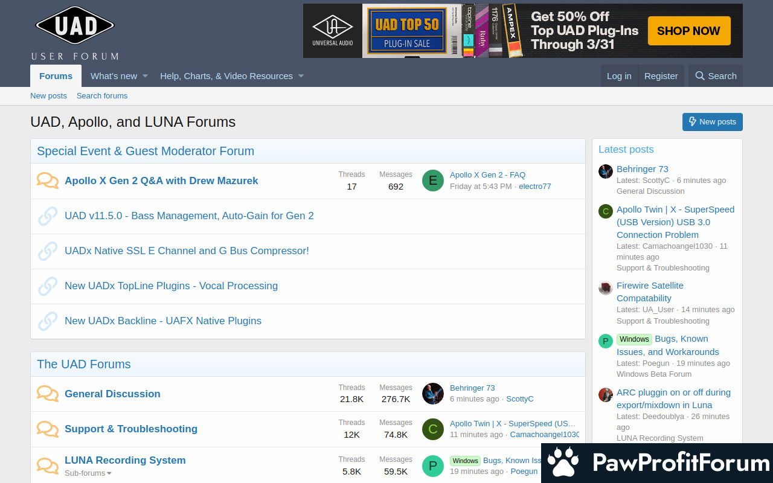This screenshot has width=773, height=483.
Task: Click link icon beside New UADx Backline
Action: pos(48,321)
